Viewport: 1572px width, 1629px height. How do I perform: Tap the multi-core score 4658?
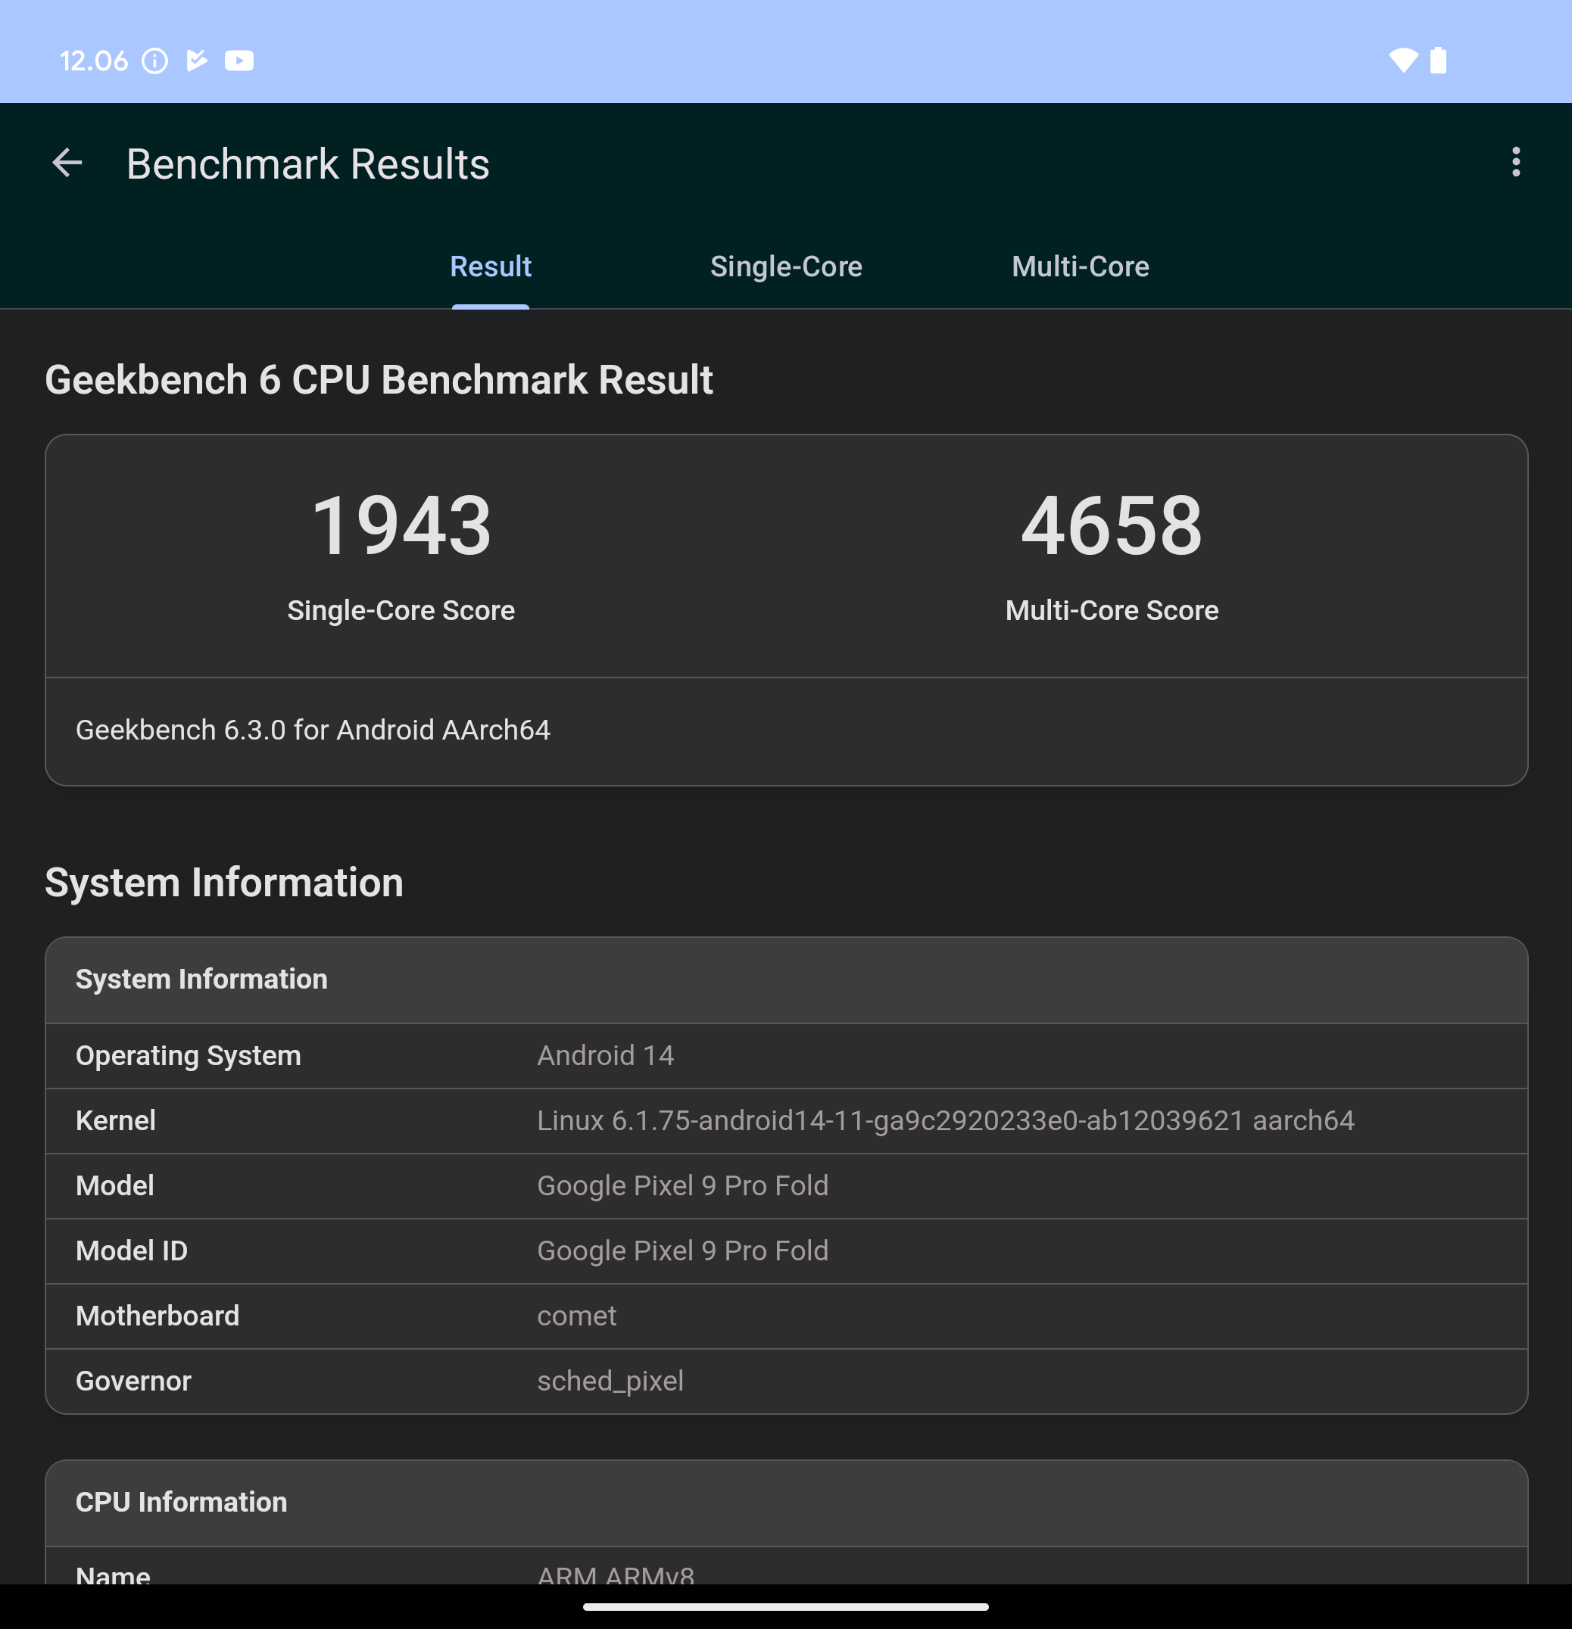1112,525
